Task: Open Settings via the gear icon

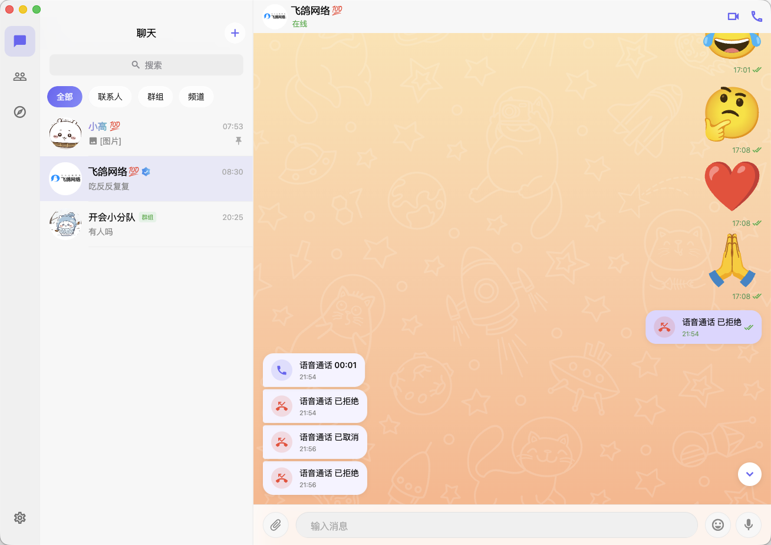Action: point(19,517)
